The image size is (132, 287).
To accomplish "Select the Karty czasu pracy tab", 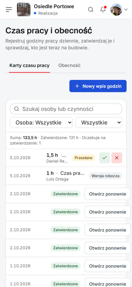I will pos(30,65).
